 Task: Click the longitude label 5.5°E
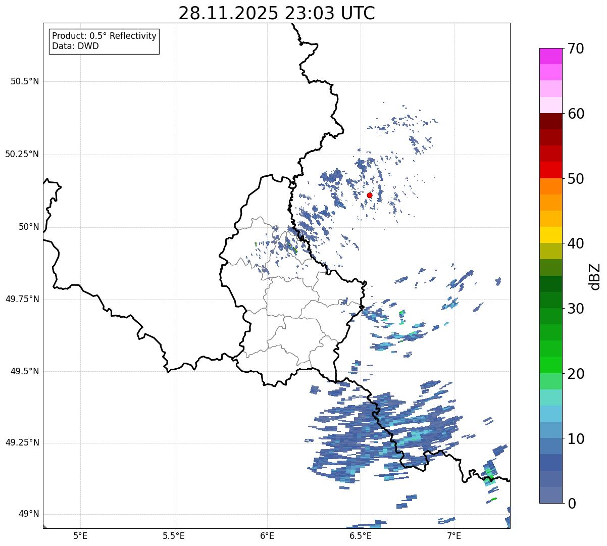click(174, 535)
